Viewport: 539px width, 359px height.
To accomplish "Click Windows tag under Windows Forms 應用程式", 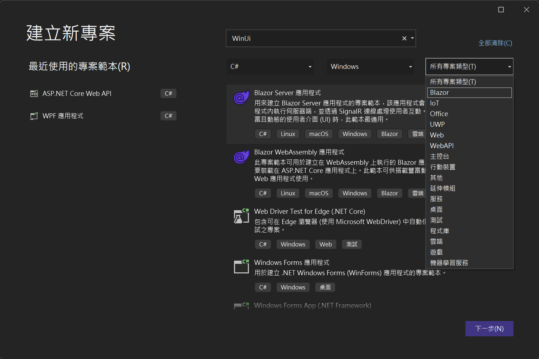I will (293, 287).
